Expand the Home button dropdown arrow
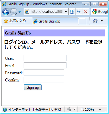Image resolution: width=109 pixels, height=114 pixels. (102, 21)
